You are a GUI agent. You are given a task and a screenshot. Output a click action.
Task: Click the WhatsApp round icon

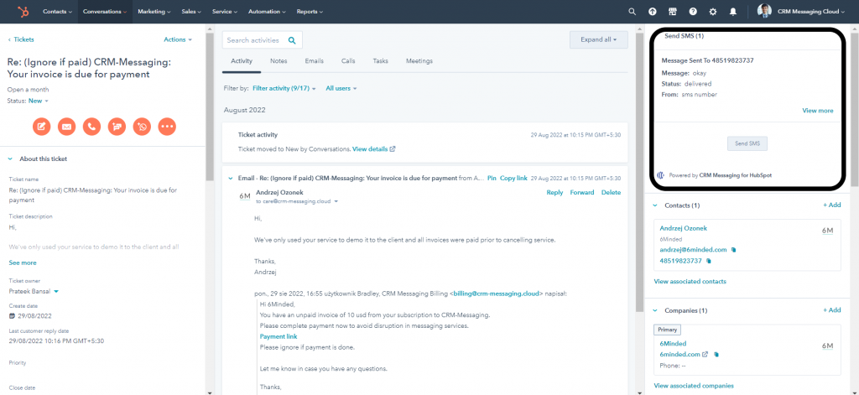click(x=142, y=127)
